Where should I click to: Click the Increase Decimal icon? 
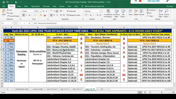(97, 15)
